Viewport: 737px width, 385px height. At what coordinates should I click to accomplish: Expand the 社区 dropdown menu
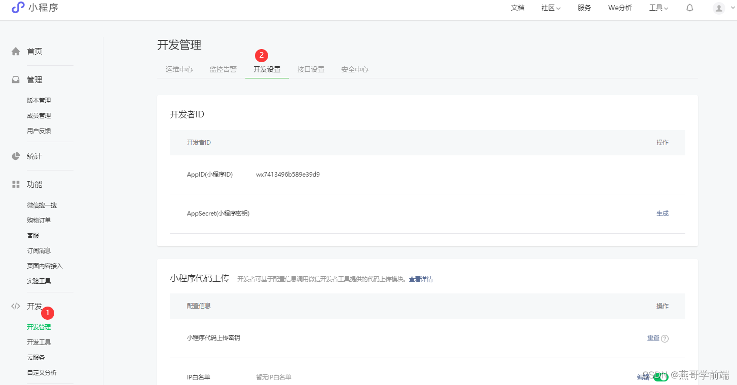pyautogui.click(x=551, y=8)
